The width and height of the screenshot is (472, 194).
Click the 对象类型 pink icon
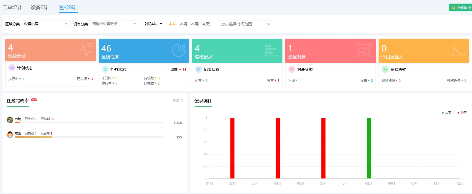tap(292, 69)
